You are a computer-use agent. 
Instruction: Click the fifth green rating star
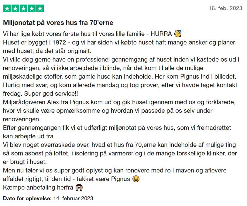40,9
